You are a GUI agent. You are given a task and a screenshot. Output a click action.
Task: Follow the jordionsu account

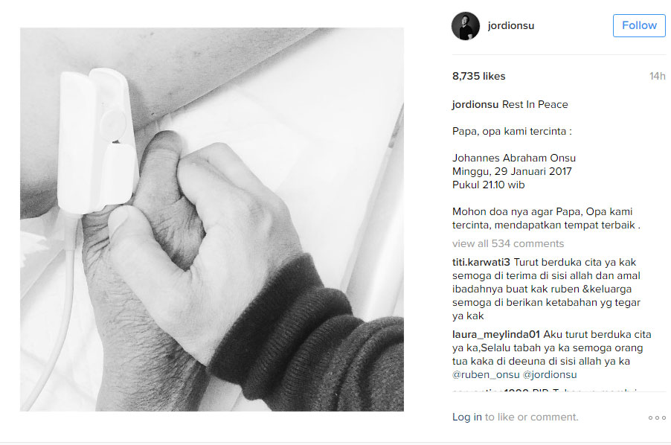coord(639,25)
